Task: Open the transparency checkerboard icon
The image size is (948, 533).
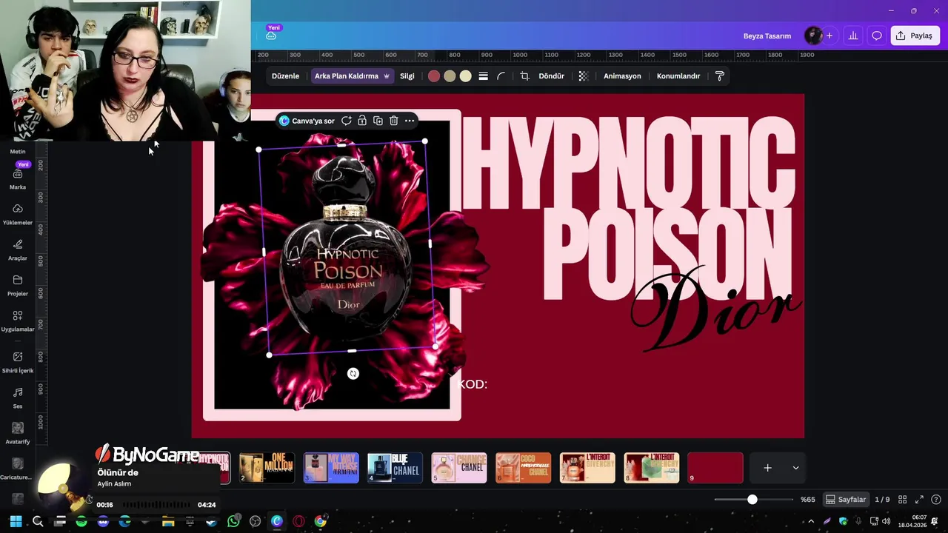Action: [584, 76]
